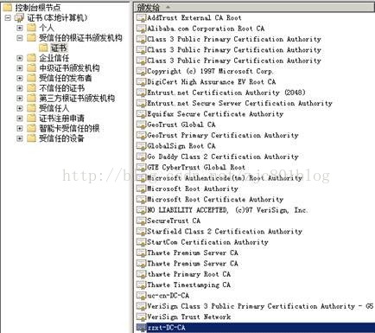Click the GeoTrust Global CA certificate icon
This screenshot has height=333, width=375.
point(141,125)
